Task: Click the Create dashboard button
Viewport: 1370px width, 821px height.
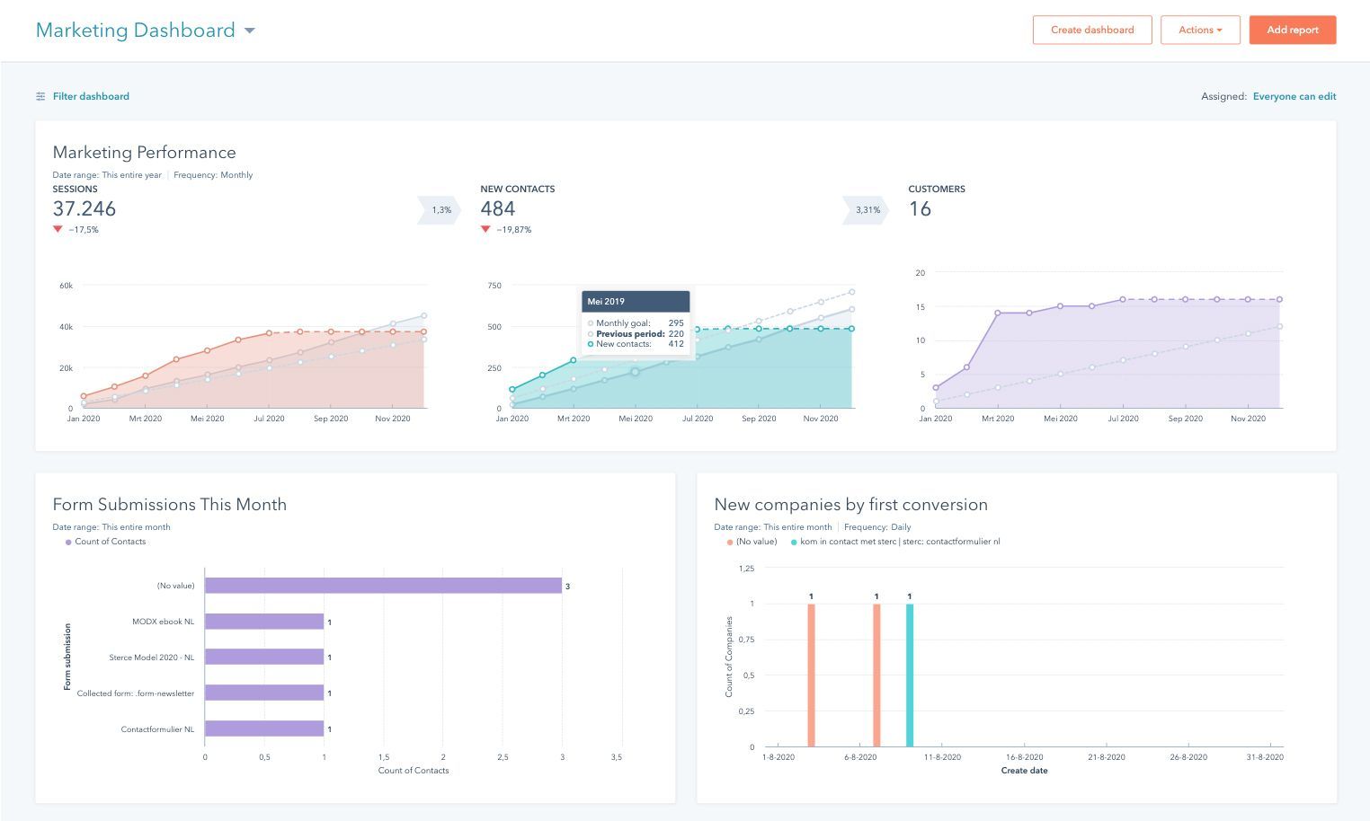Action: pyautogui.click(x=1091, y=30)
